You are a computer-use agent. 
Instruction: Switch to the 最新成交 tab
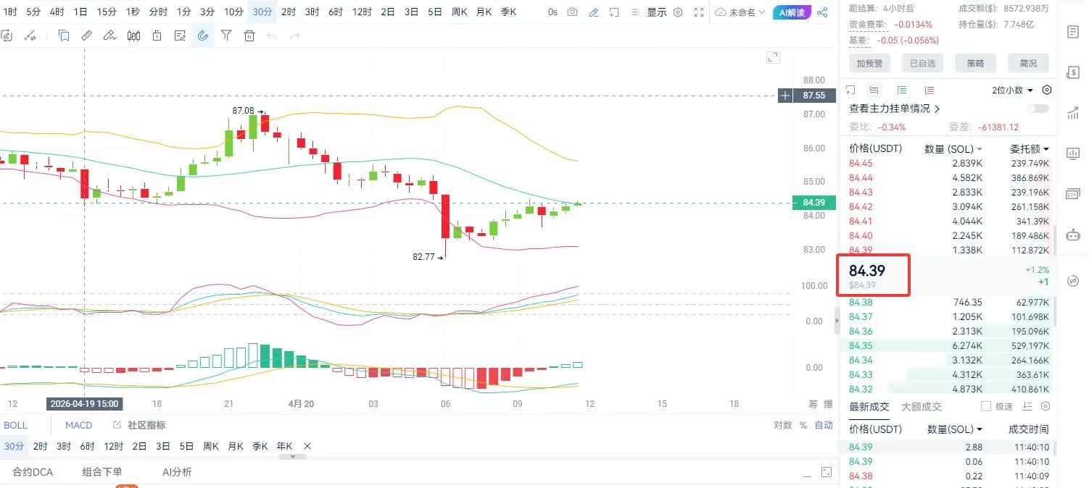point(869,407)
